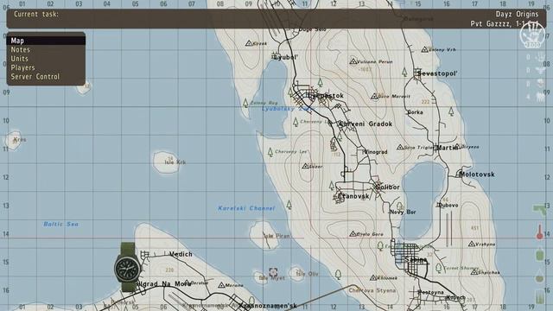This screenshot has width=553, height=311.
Task: Click the Zeleny Vrh peak triangle marker
Action: pyautogui.click(x=425, y=50)
